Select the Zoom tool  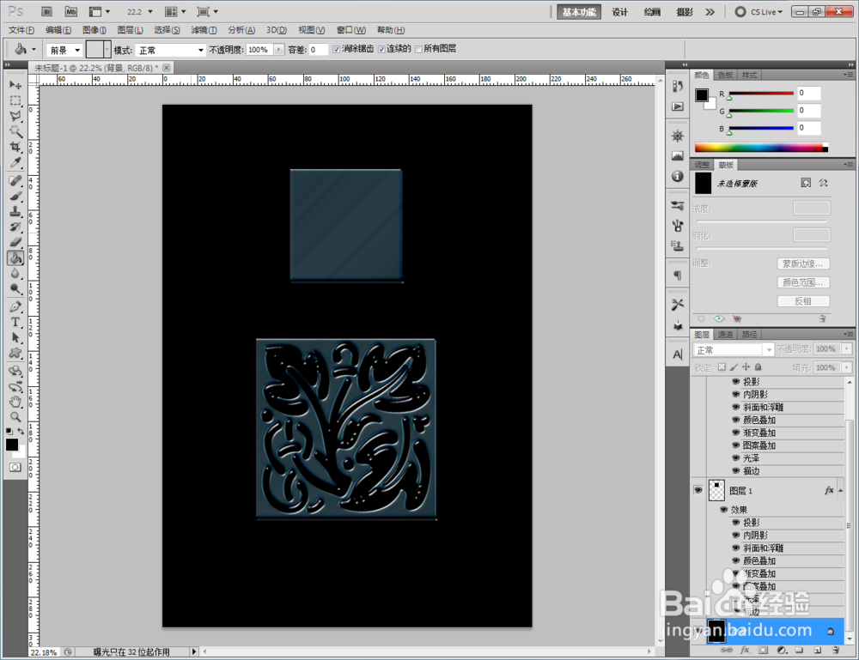pos(15,418)
